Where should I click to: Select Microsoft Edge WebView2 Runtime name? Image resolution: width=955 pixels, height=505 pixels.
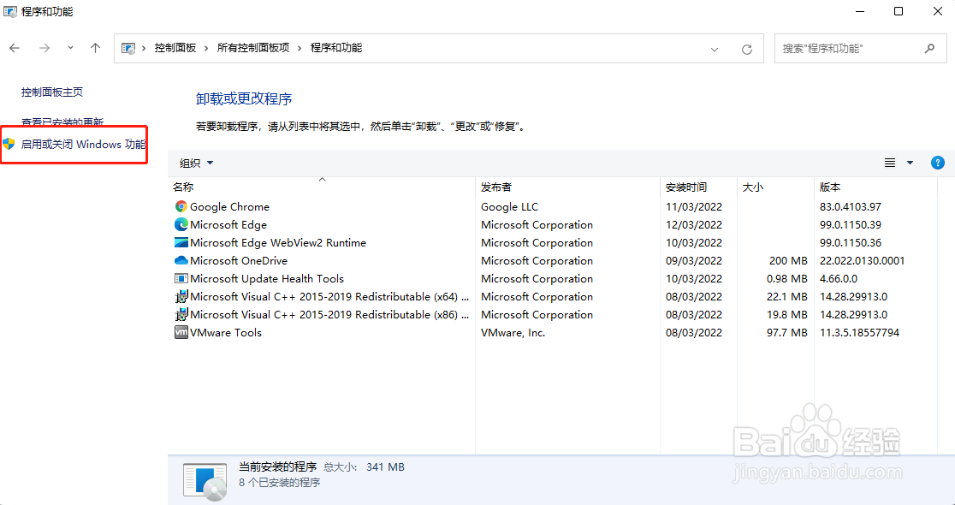click(x=278, y=242)
